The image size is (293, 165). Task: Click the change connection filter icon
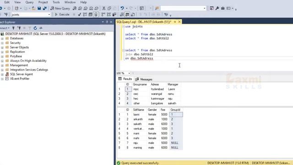pos(6,14)
